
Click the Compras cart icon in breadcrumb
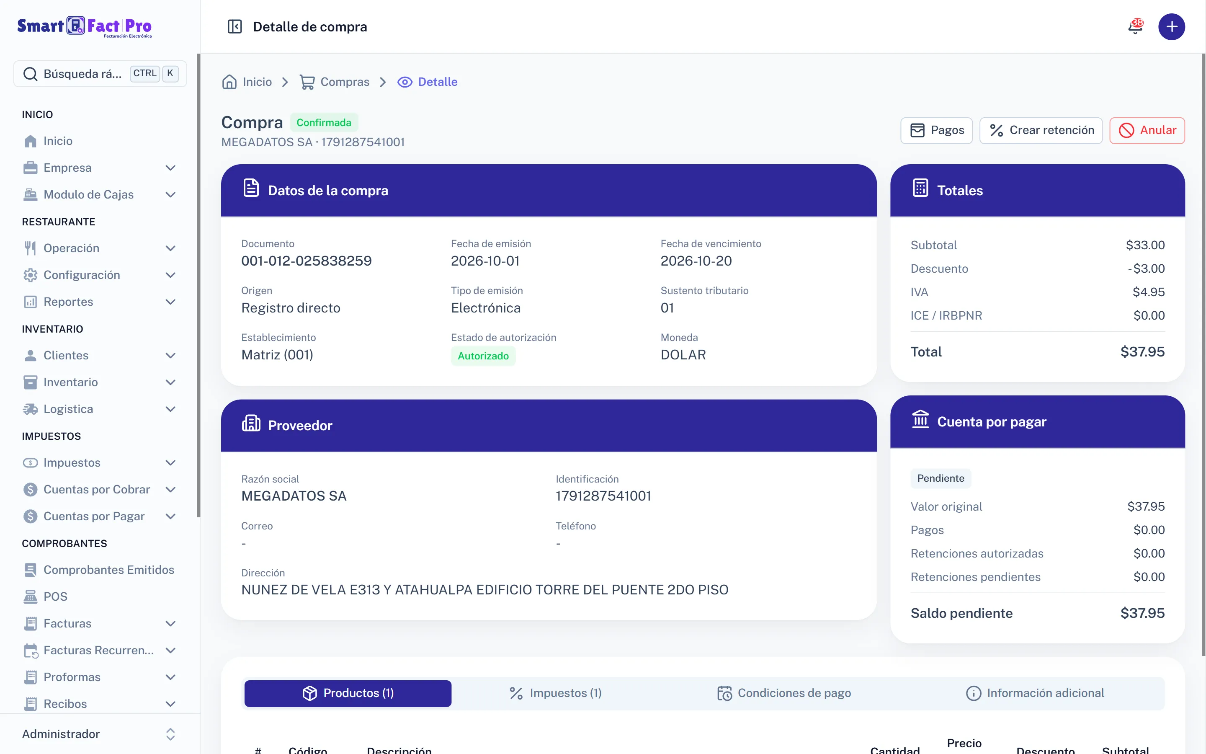[x=307, y=82]
